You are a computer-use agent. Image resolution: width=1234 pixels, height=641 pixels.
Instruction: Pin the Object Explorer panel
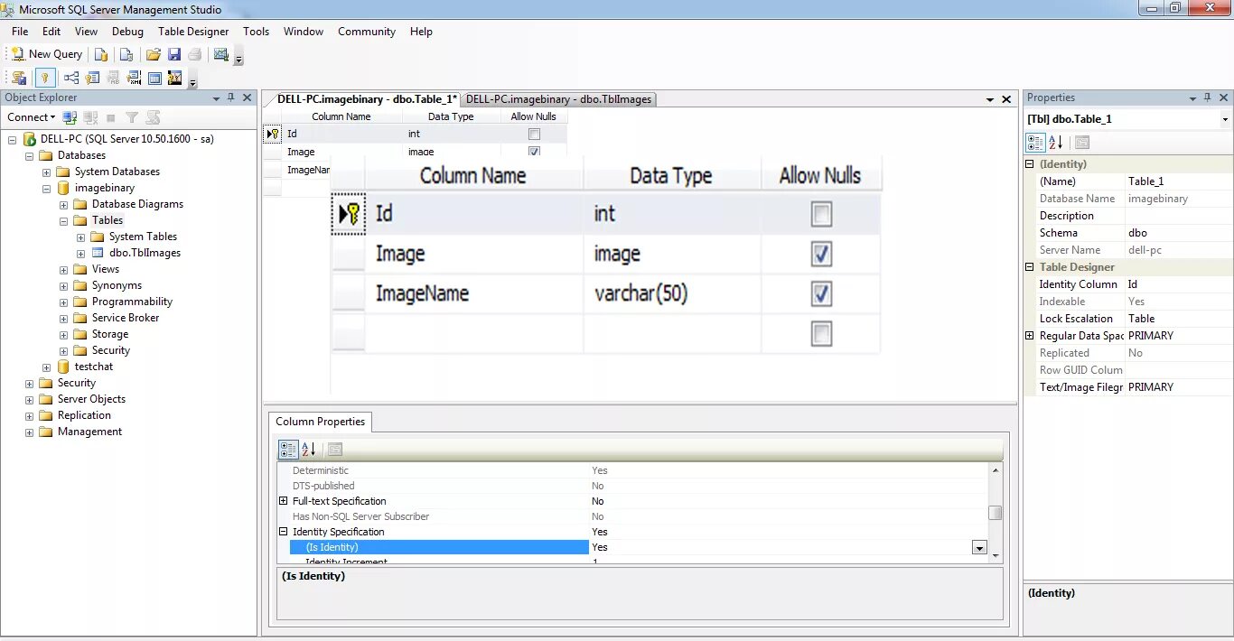(230, 98)
